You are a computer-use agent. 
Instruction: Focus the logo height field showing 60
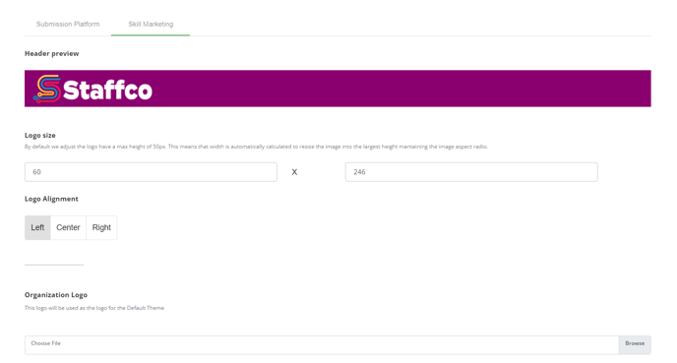click(151, 172)
